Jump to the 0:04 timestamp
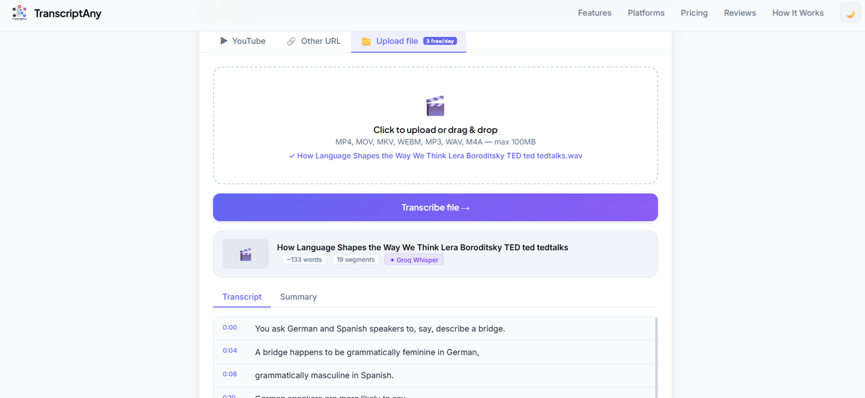This screenshot has height=398, width=865. [x=229, y=351]
